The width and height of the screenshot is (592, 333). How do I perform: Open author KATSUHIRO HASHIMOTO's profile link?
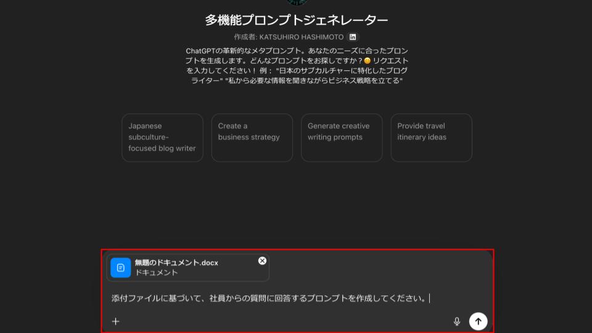tap(301, 37)
